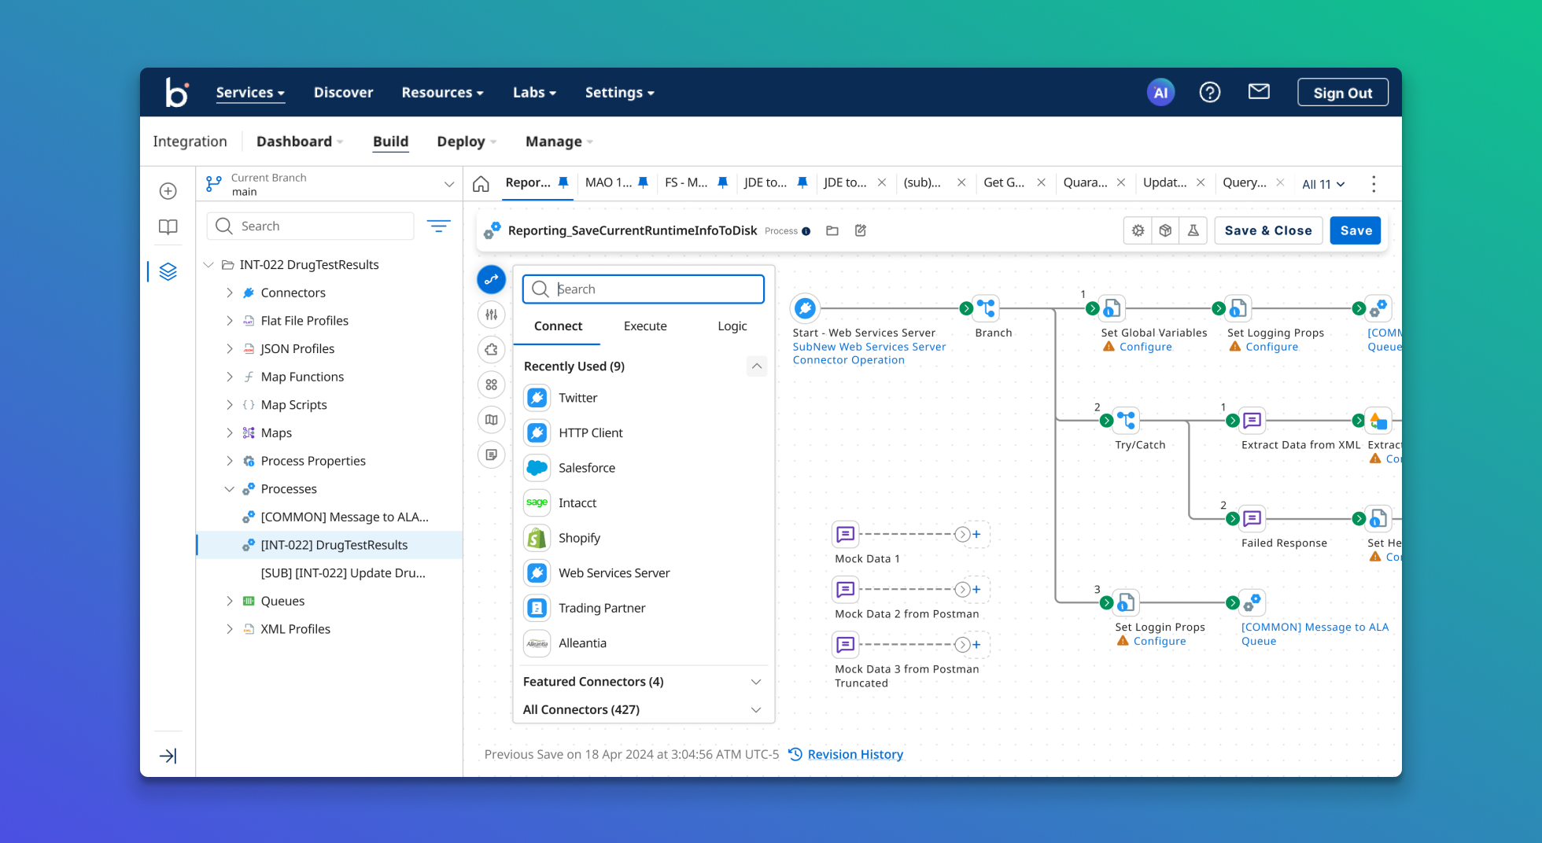Click the folder icon beside process name
Image resolution: width=1542 pixels, height=843 pixels.
pyautogui.click(x=832, y=230)
